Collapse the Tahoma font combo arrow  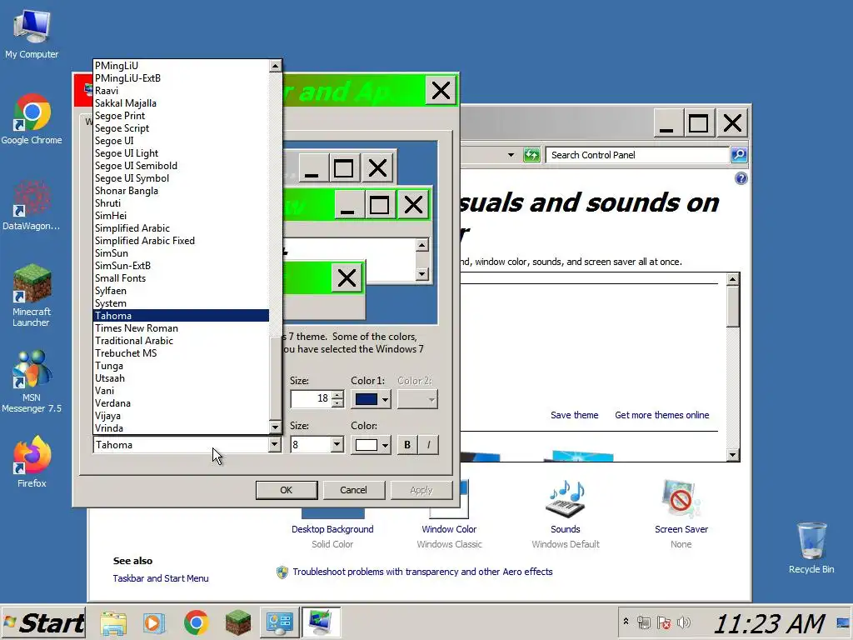point(275,445)
